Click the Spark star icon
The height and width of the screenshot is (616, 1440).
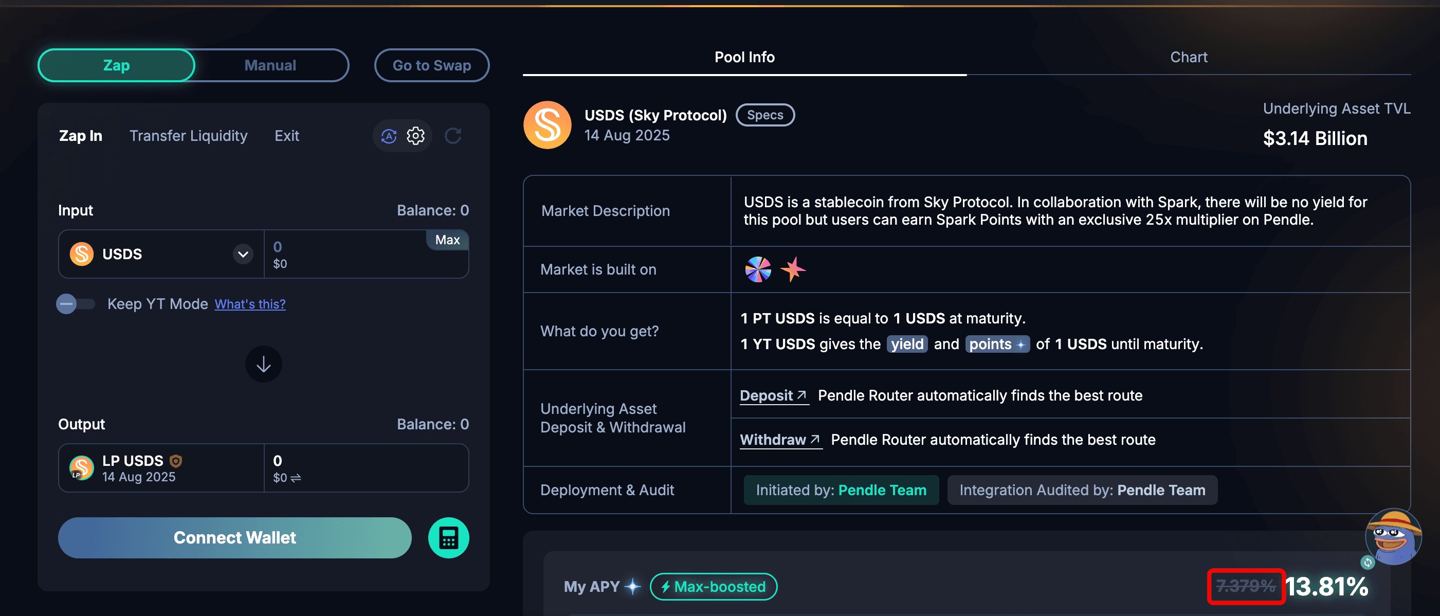tap(793, 269)
